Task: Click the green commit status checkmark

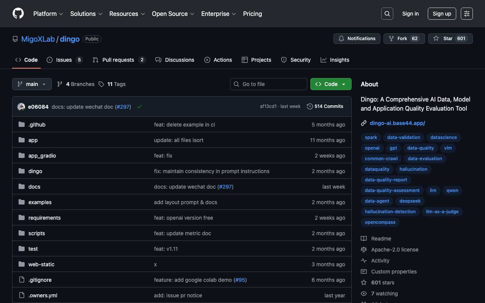Action: coord(139,107)
